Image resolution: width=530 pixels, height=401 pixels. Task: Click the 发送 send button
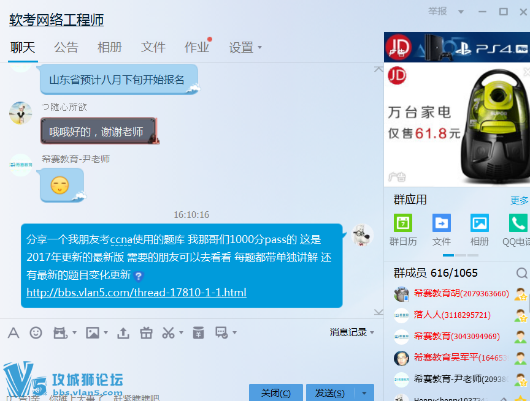[x=329, y=393]
